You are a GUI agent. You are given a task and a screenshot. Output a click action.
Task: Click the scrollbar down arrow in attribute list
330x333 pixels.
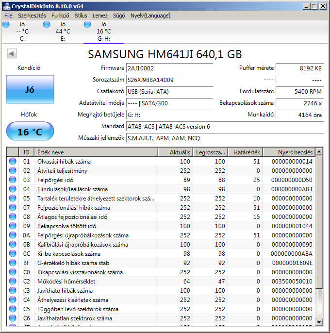[x=319, y=321]
